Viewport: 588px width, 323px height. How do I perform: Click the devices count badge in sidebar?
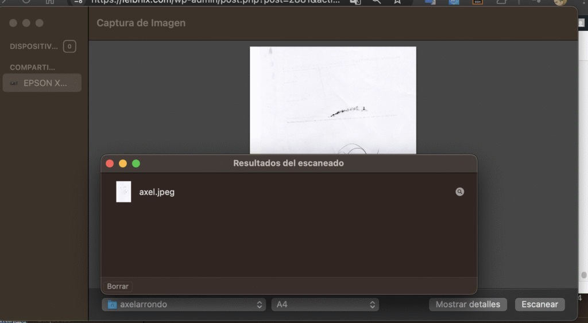[x=69, y=46]
